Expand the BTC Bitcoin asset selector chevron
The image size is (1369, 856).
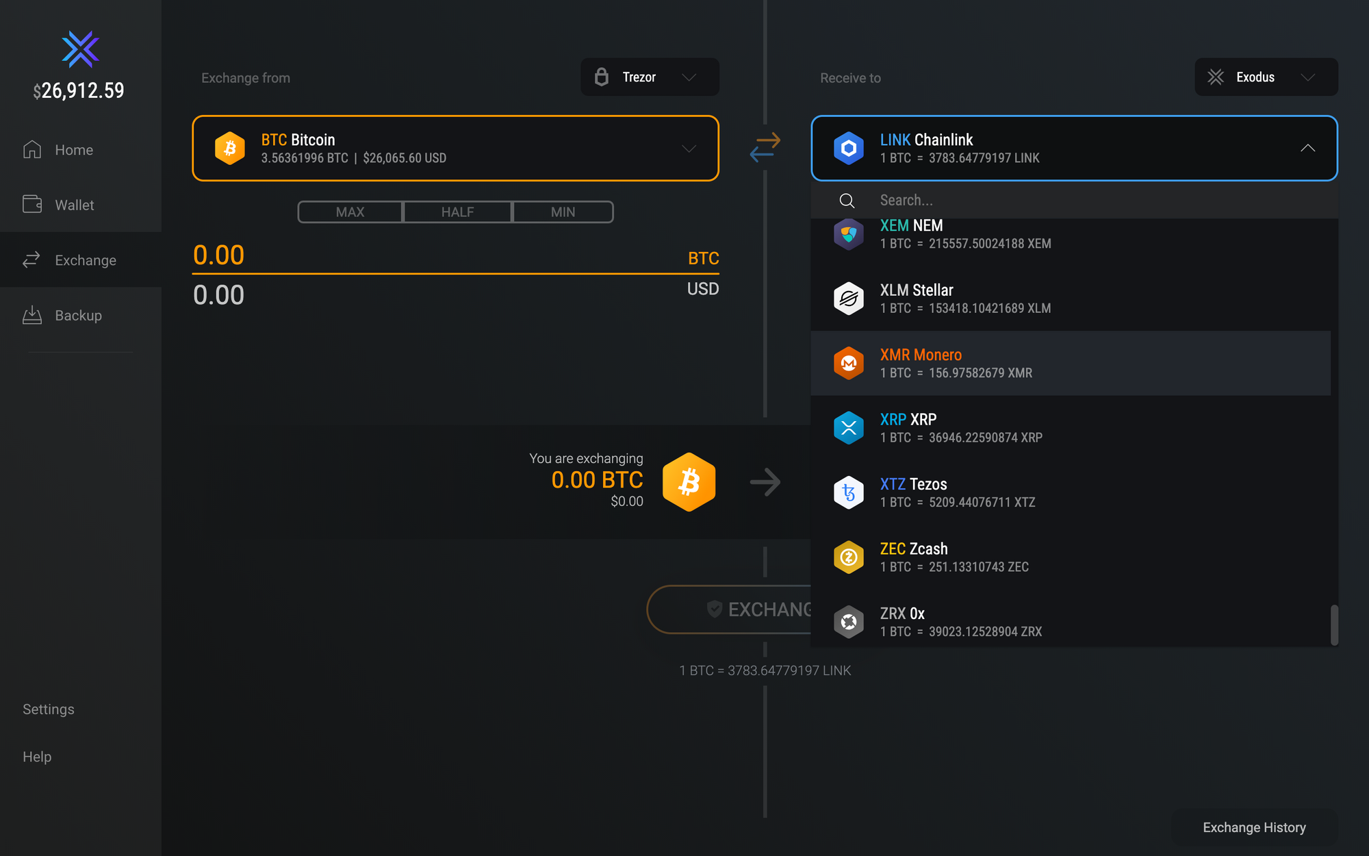[x=689, y=149]
